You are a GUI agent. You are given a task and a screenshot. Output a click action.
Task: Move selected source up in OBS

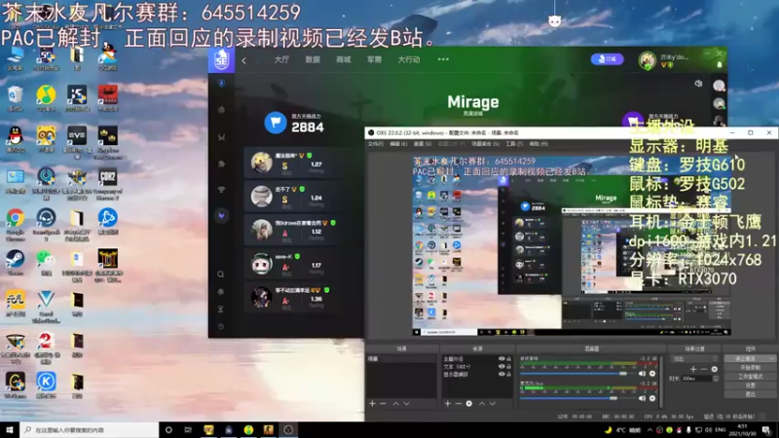tap(482, 404)
